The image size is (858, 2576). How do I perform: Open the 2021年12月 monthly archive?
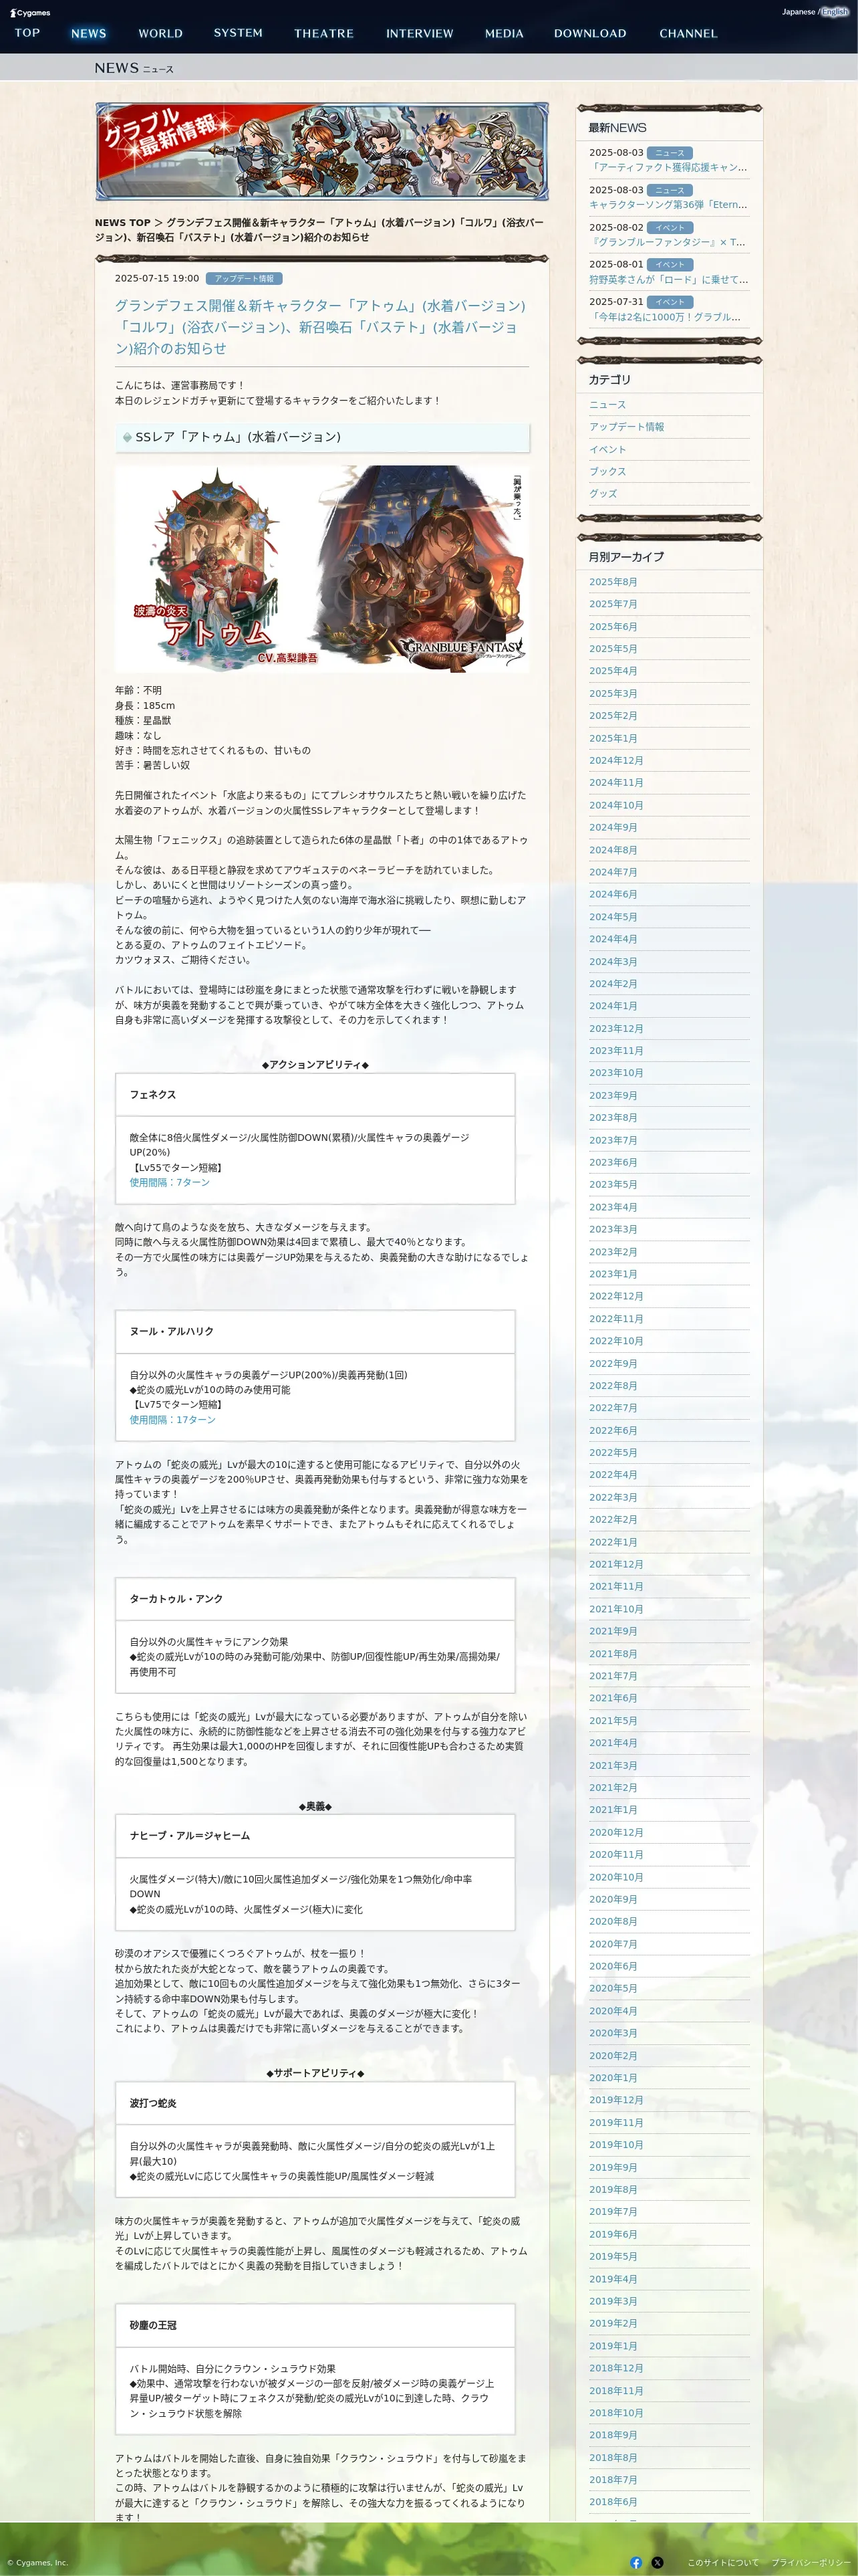[x=615, y=1565]
